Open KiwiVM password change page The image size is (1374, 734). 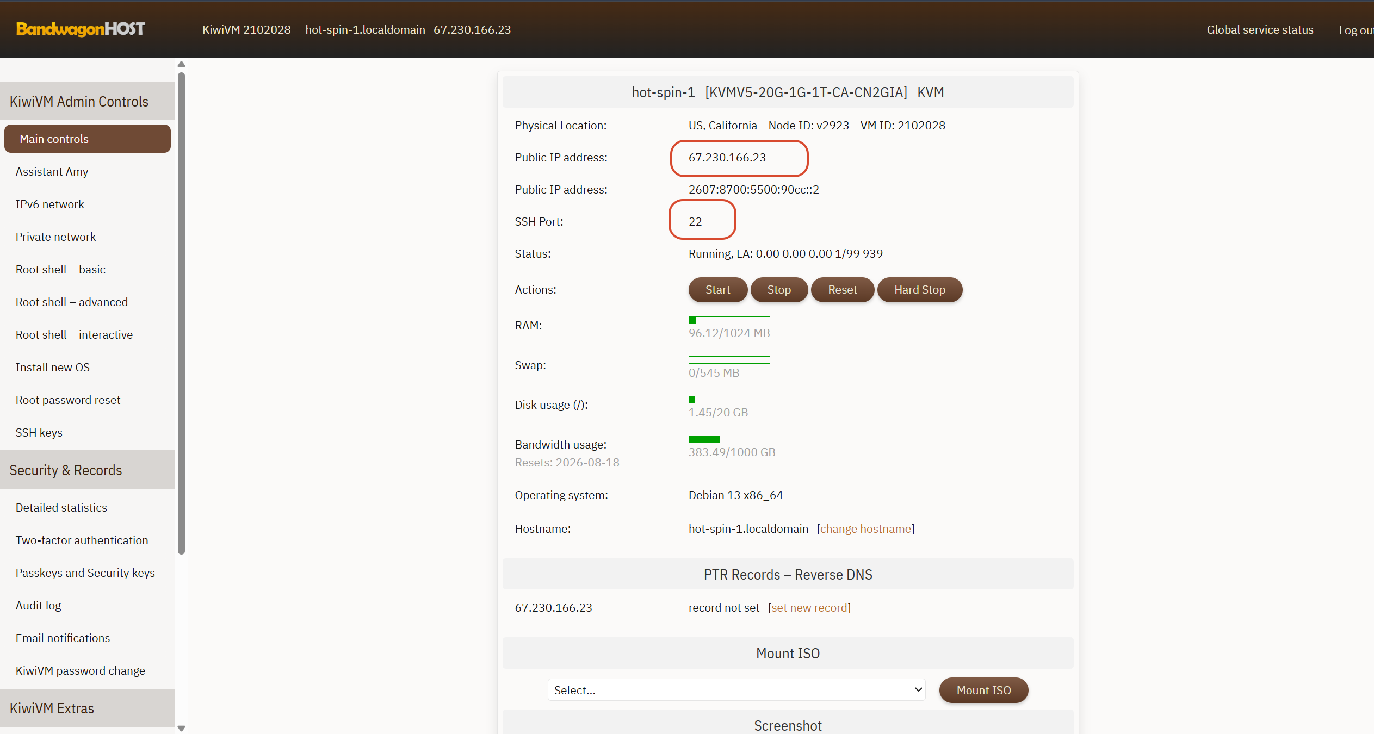tap(81, 670)
